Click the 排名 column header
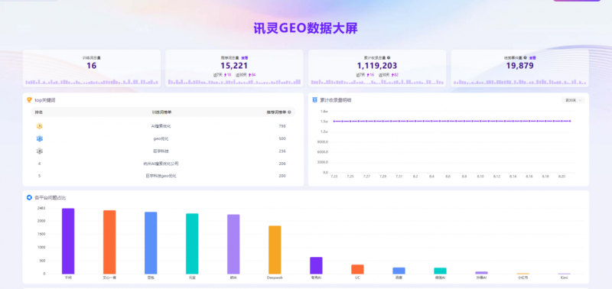 tap(39, 112)
